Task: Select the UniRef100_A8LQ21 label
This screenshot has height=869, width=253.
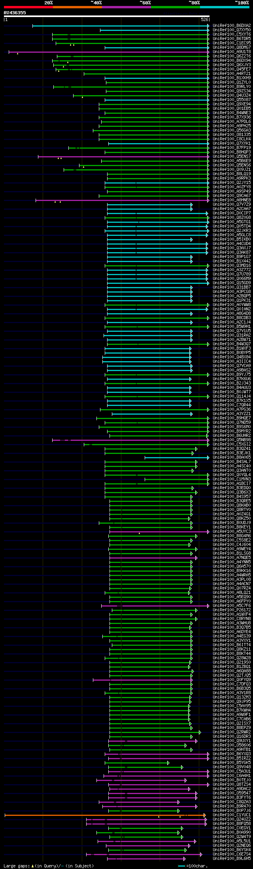Action: (232, 593)
